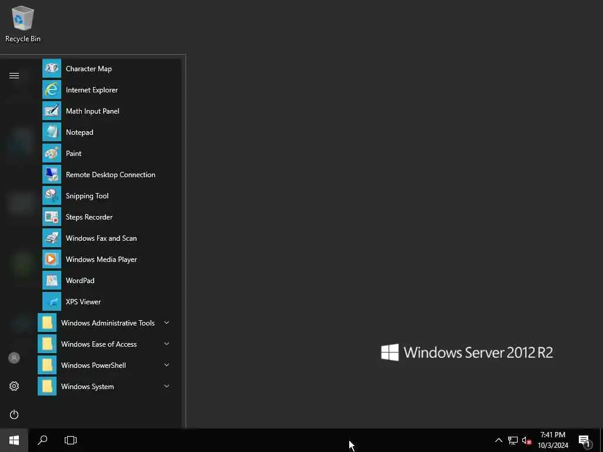Start Paint using its palette icon
This screenshot has width=603, height=452.
[52, 153]
